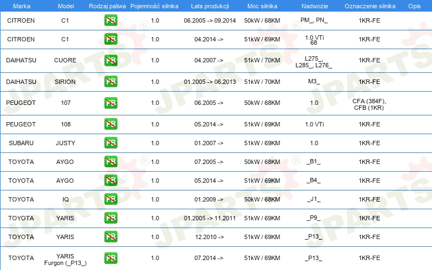Click the fuel icon in the Citroen C1 04.2014 row
Screen dimensions: 432x270
coord(110,39)
